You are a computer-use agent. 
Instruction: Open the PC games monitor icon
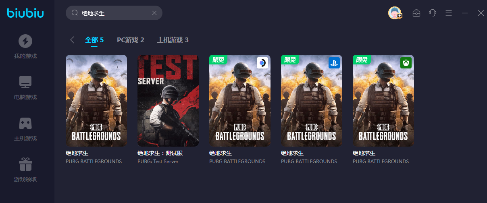coord(25,82)
